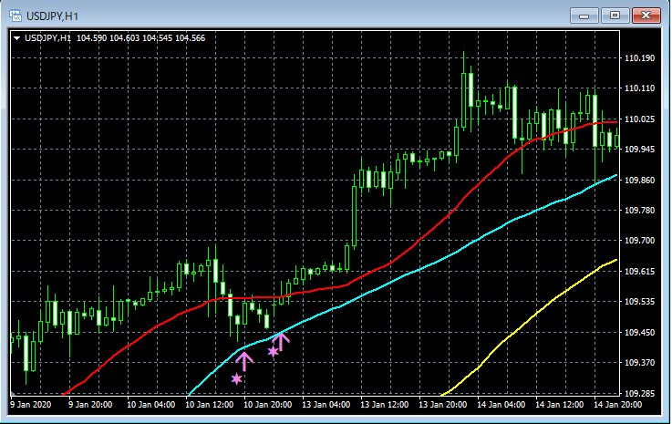Expand the USDJPY,H1 chart dropdown triangle
672x424 pixels.
pyautogui.click(x=16, y=38)
